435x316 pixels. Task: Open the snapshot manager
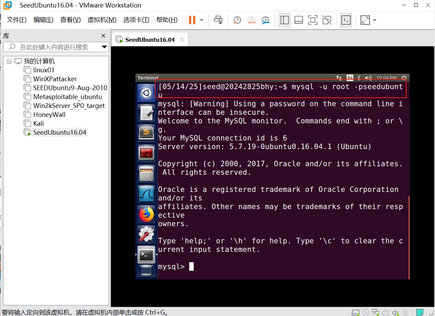pos(265,20)
